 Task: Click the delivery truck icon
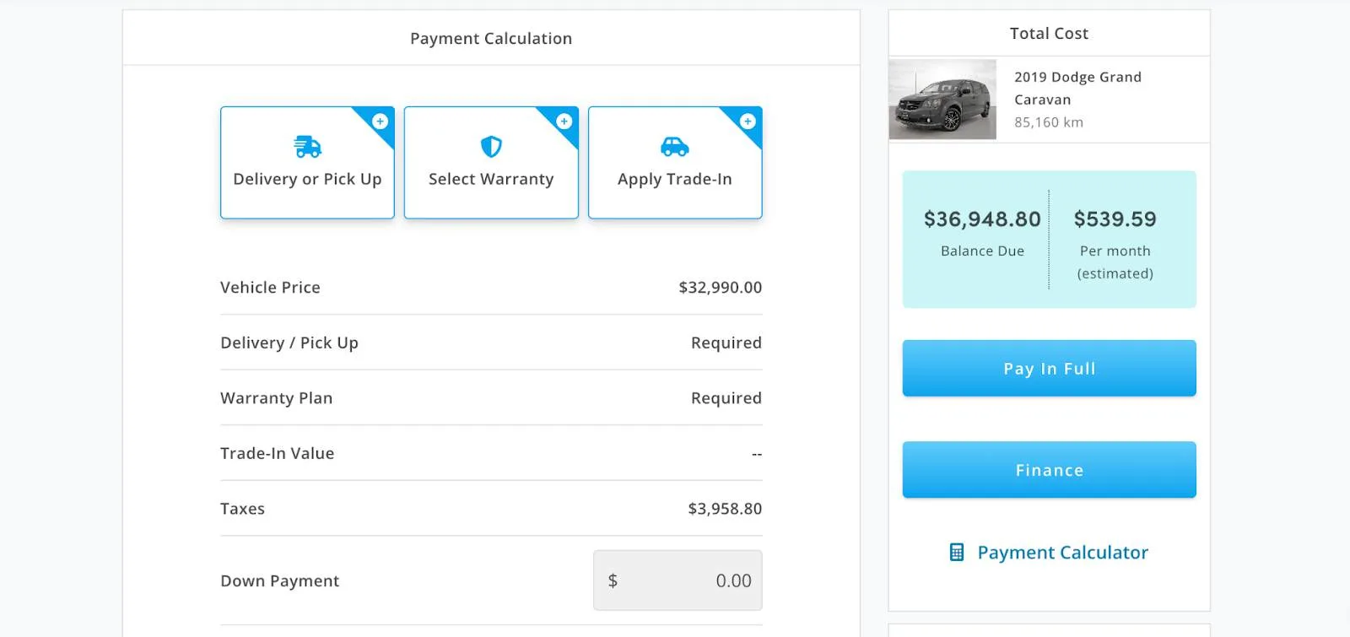click(x=307, y=147)
